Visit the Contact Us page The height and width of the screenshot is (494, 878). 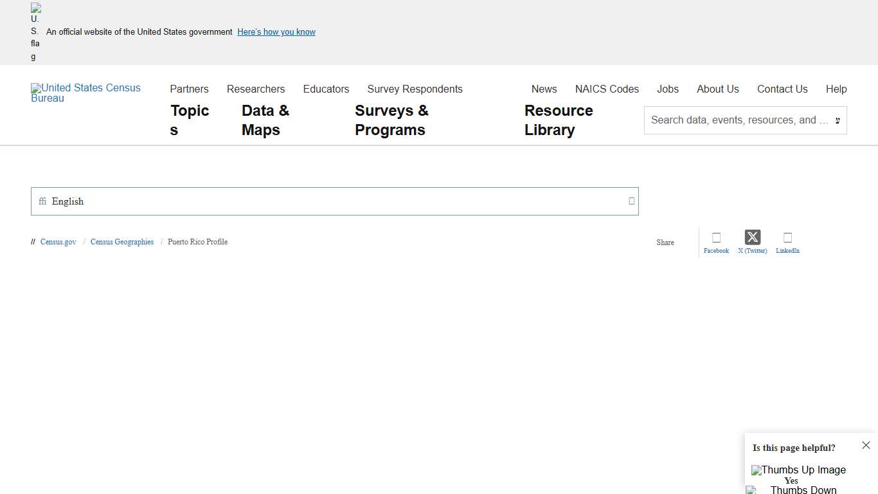point(782,89)
